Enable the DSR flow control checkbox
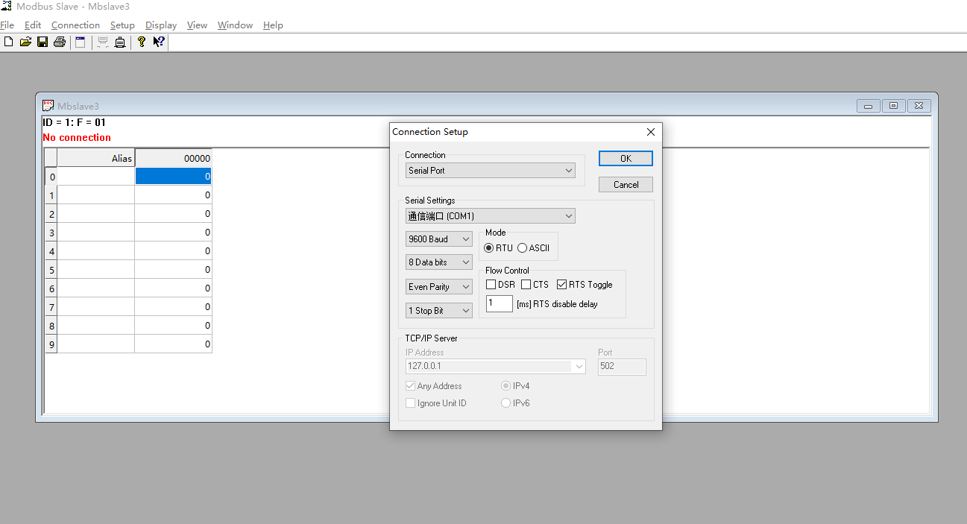This screenshot has height=524, width=967. (491, 285)
